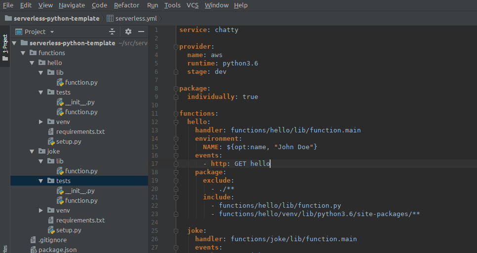Click the collapse all icon in Project panel

(x=112, y=32)
